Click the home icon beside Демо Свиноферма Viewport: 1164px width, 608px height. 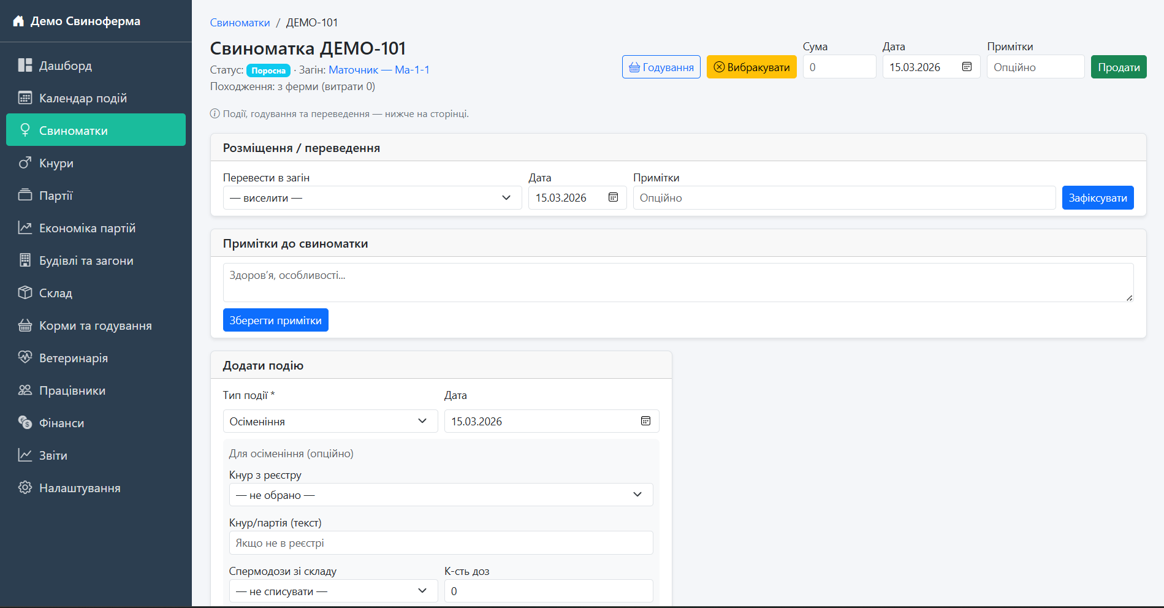tap(18, 21)
